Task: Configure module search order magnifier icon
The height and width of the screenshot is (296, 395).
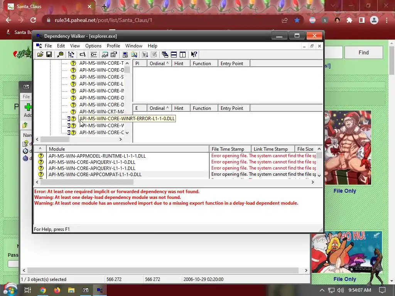Action: [x=134, y=54]
